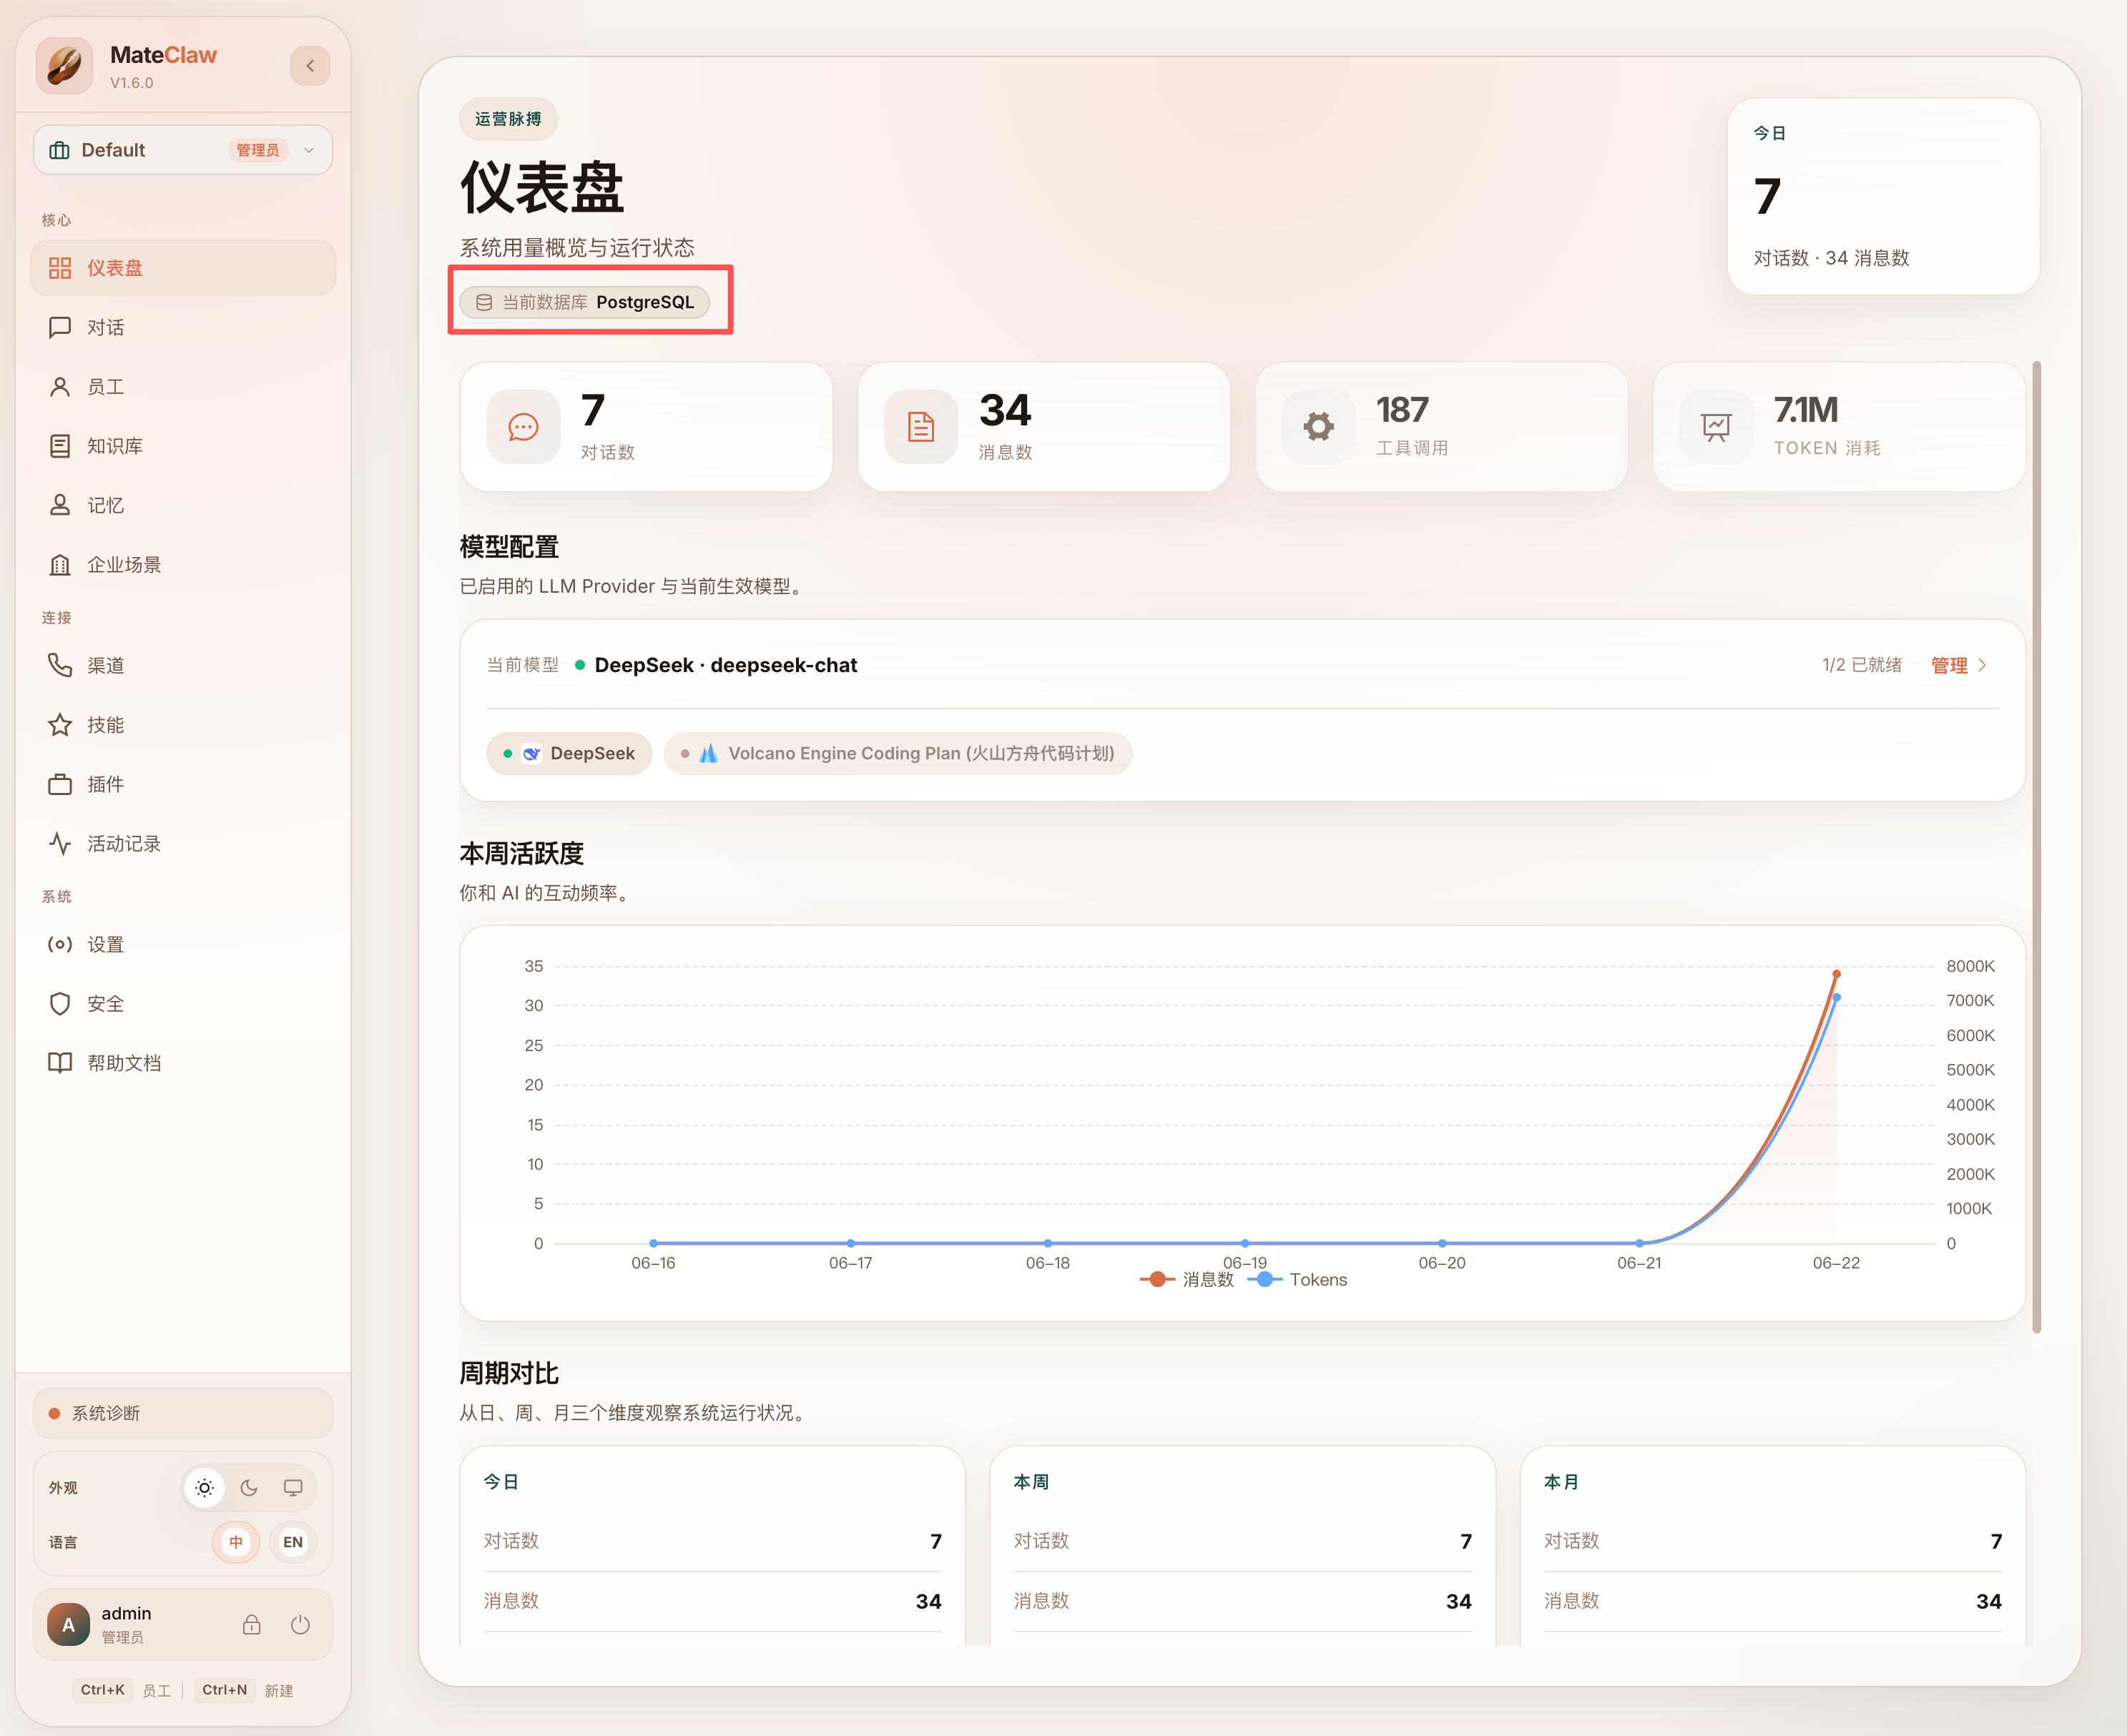Image resolution: width=2127 pixels, height=1736 pixels.
Task: Open the 员工 sidebar item
Action: [x=183, y=386]
